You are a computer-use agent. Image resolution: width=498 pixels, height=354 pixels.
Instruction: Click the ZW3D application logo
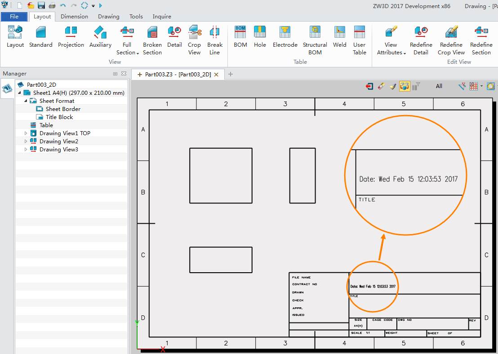[x=5, y=5]
